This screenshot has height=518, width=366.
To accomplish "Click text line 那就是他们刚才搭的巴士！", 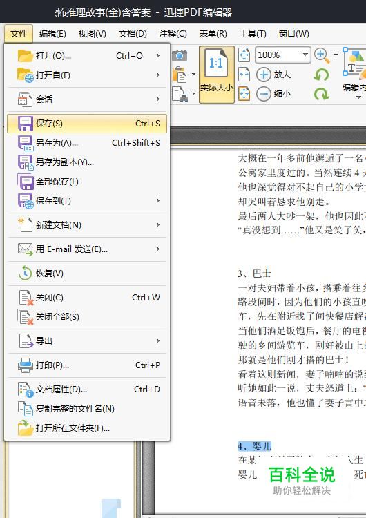I will [293, 360].
